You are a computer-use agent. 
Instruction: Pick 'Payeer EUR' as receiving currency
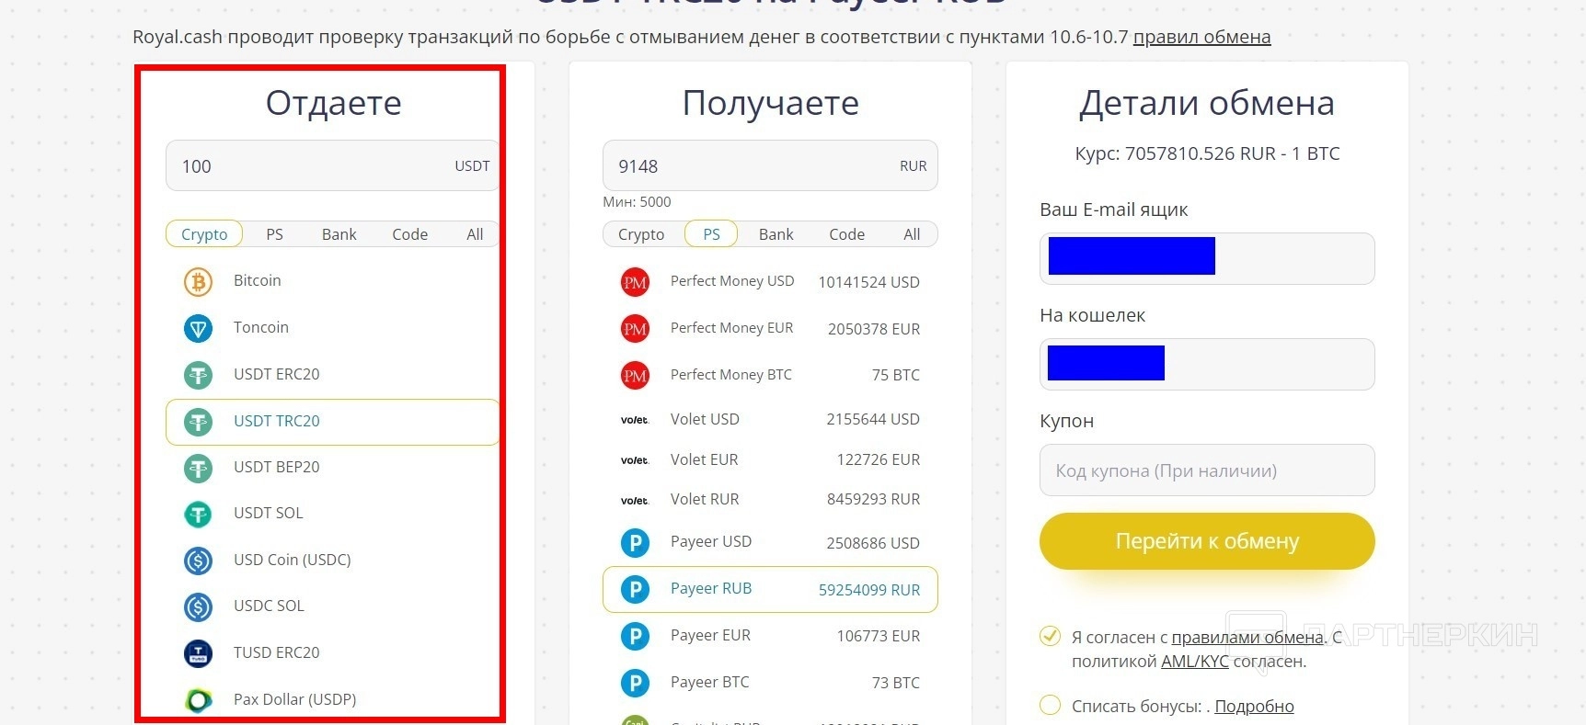click(770, 636)
